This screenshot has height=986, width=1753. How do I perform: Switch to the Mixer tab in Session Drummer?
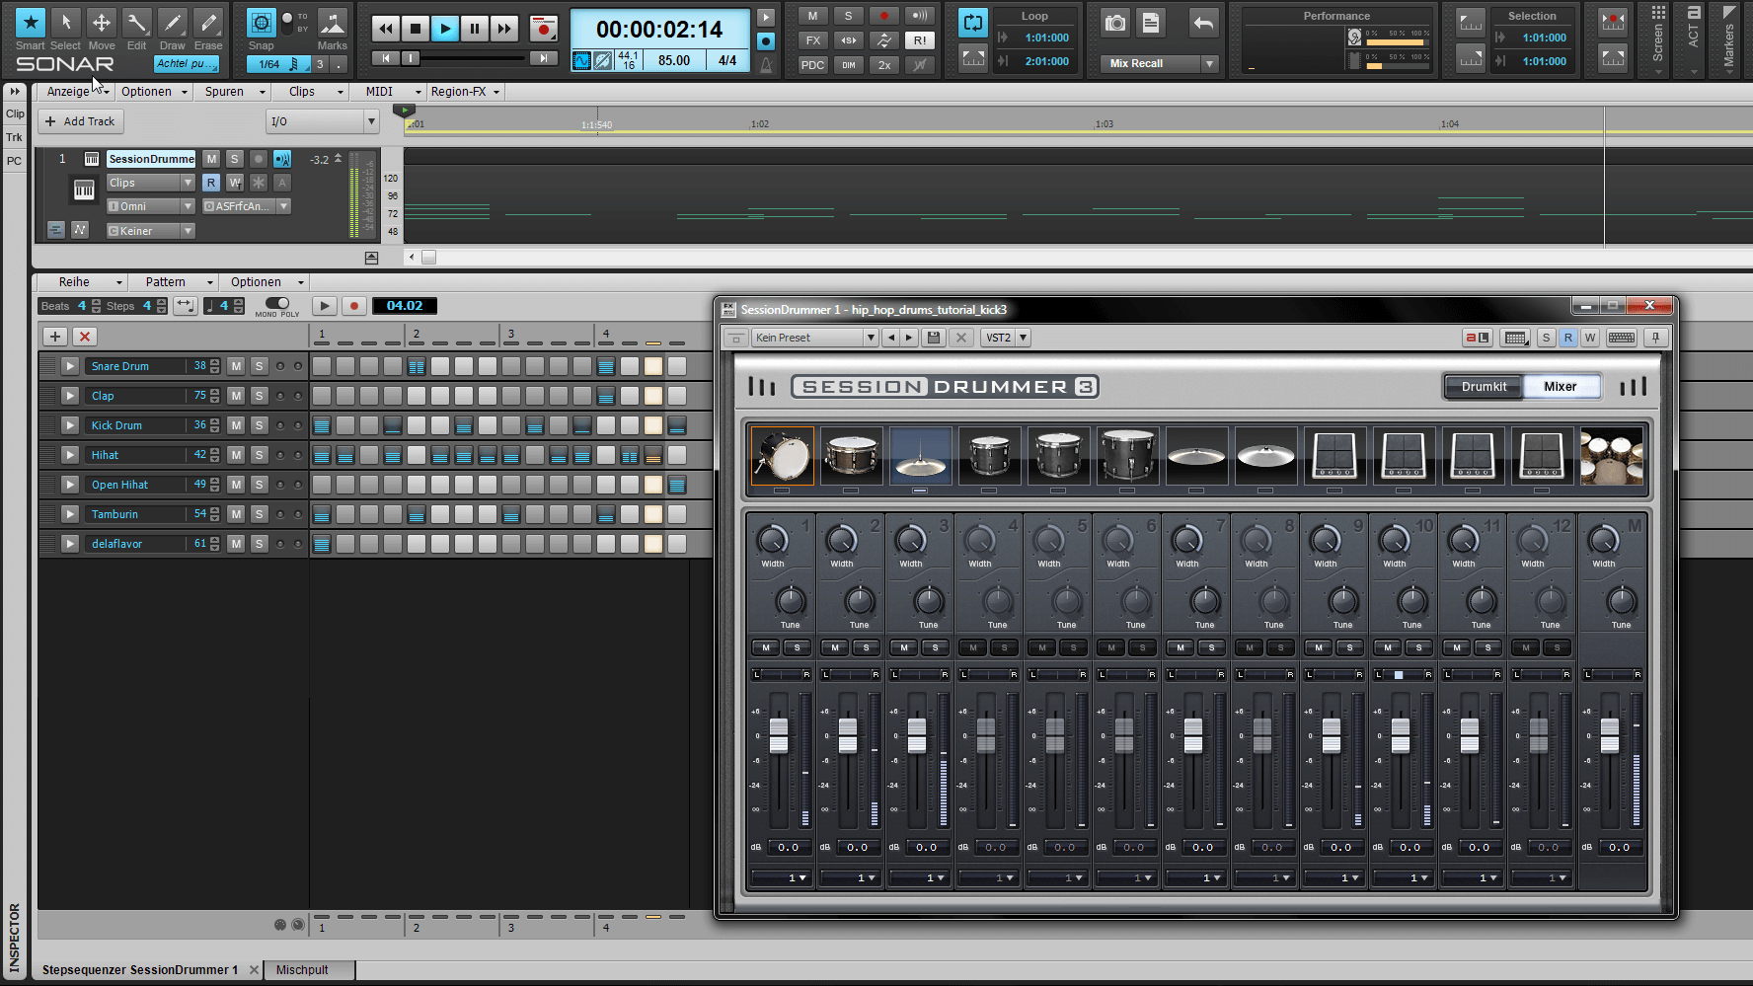1562,386
